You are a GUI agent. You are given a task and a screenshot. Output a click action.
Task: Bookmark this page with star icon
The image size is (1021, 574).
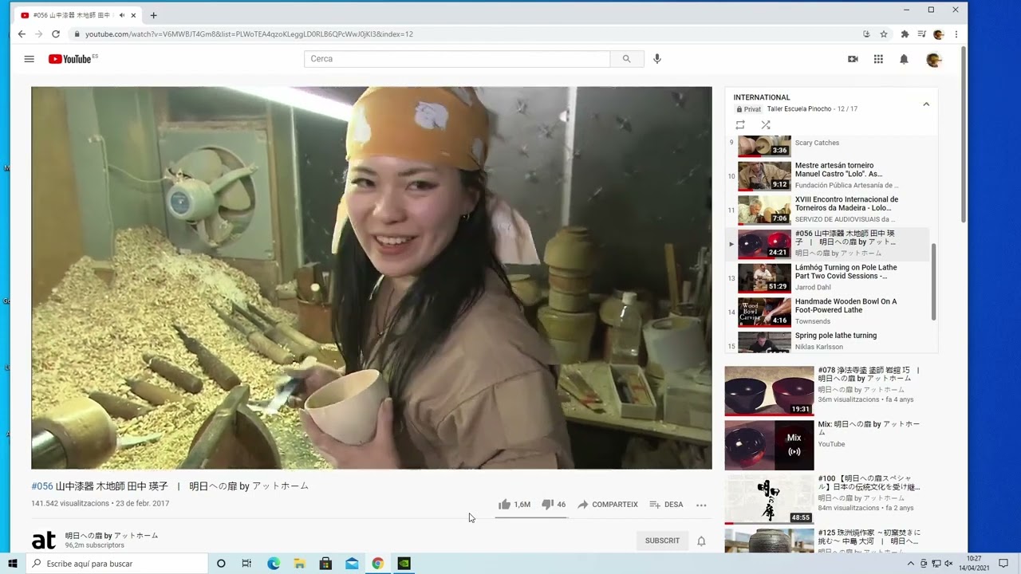884,34
